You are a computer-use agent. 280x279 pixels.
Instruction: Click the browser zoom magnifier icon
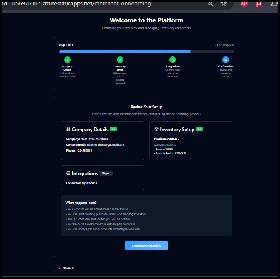coord(210,4)
